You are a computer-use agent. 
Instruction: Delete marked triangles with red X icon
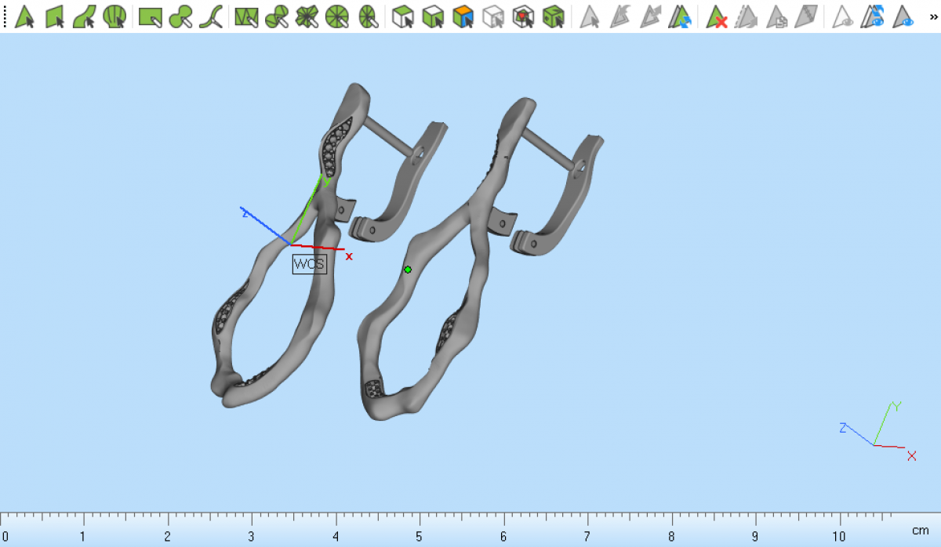point(717,16)
